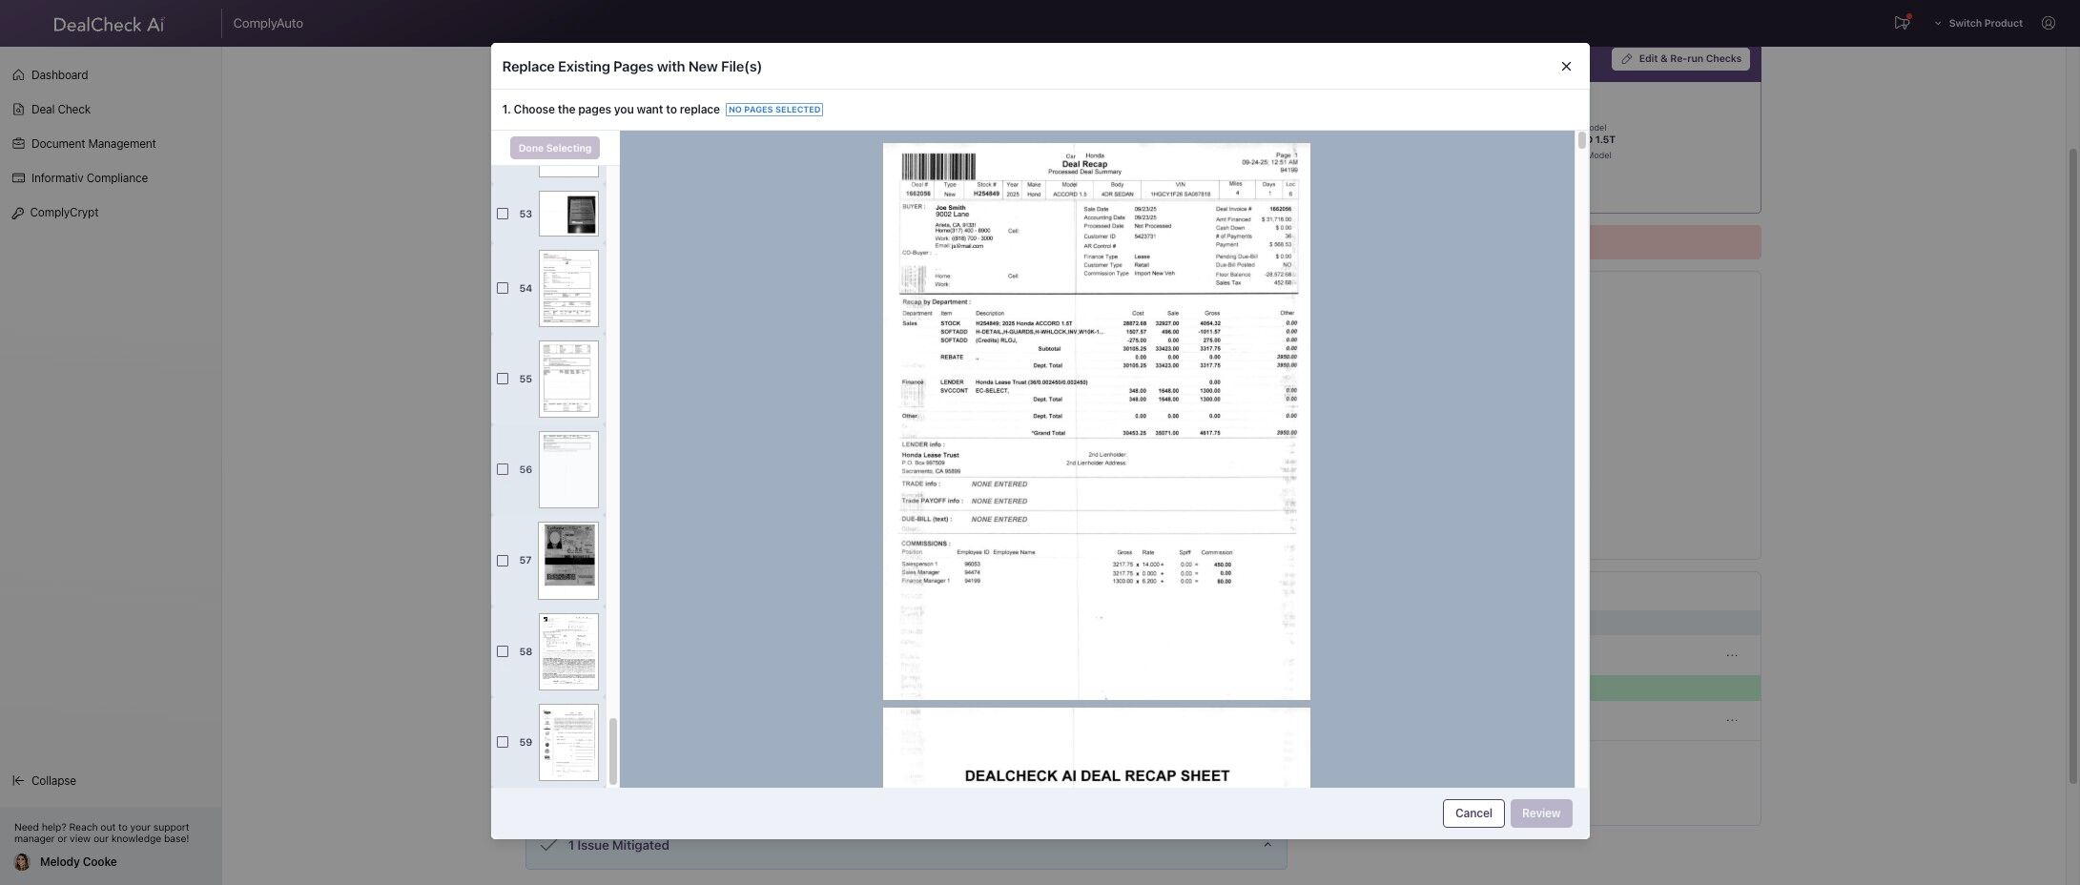The width and height of the screenshot is (2080, 885).
Task: Collapse the 1 Issue Mitigated section
Action: pos(1267,845)
